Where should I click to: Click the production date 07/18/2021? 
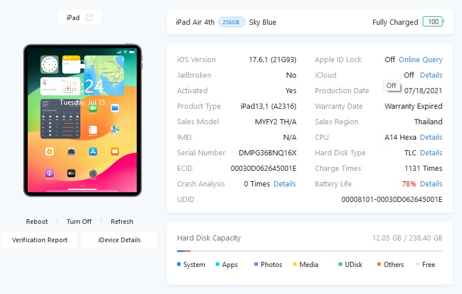point(423,91)
